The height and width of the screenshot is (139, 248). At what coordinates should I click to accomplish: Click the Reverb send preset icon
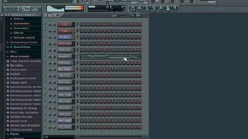[x=8, y=121]
